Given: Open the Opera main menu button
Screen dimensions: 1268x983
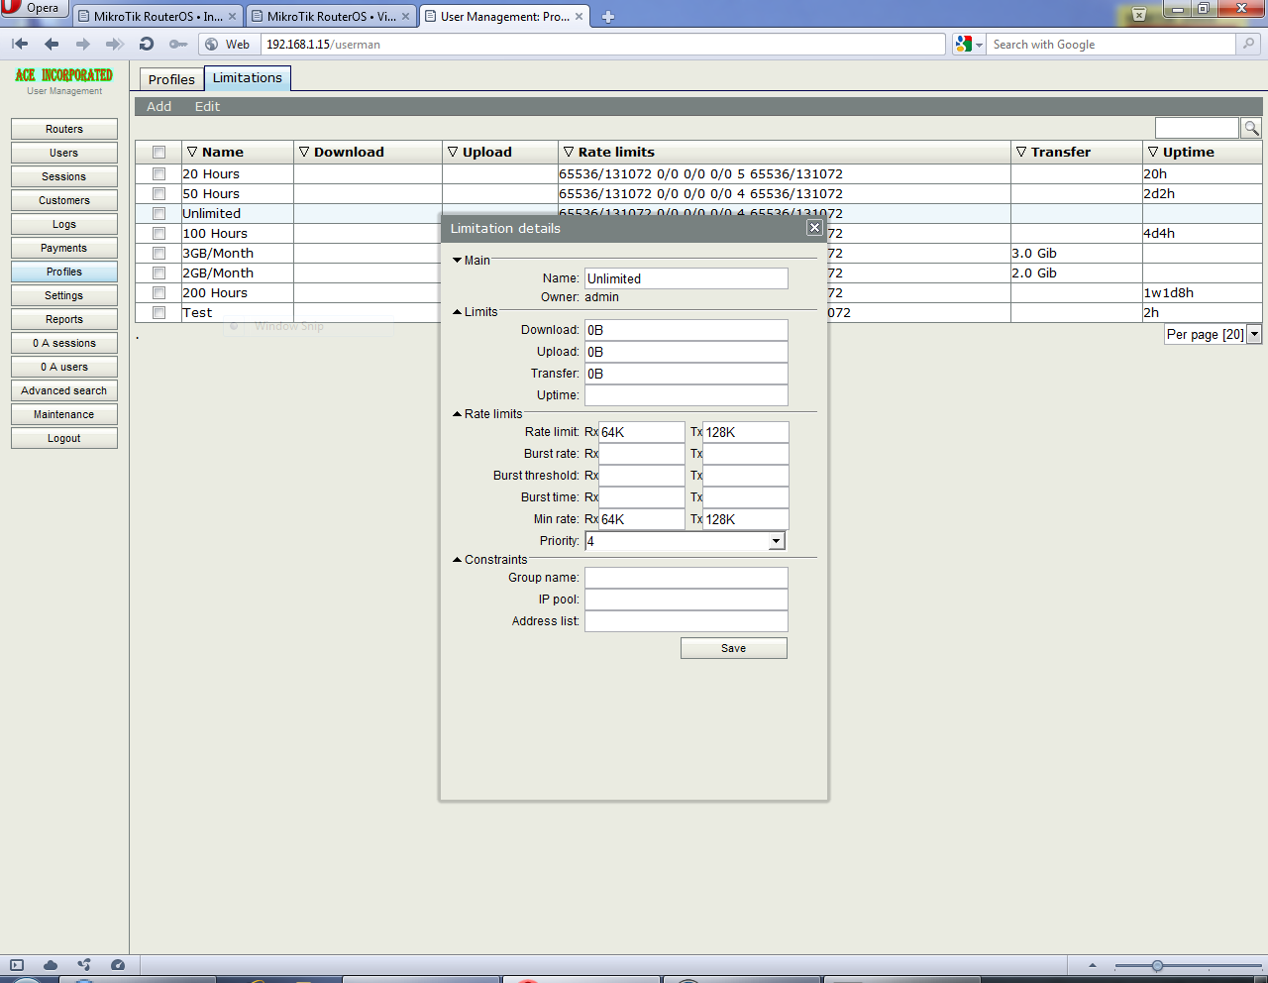Looking at the screenshot, I should pyautogui.click(x=33, y=8).
